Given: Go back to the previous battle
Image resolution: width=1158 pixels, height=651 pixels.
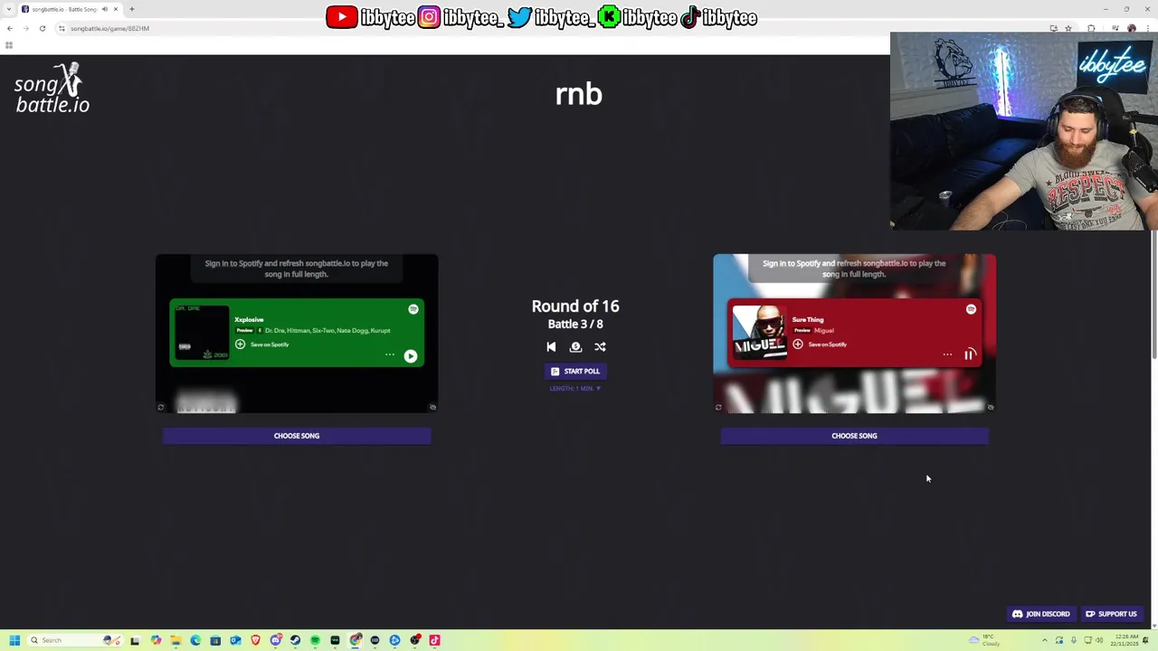Looking at the screenshot, I should pos(551,346).
